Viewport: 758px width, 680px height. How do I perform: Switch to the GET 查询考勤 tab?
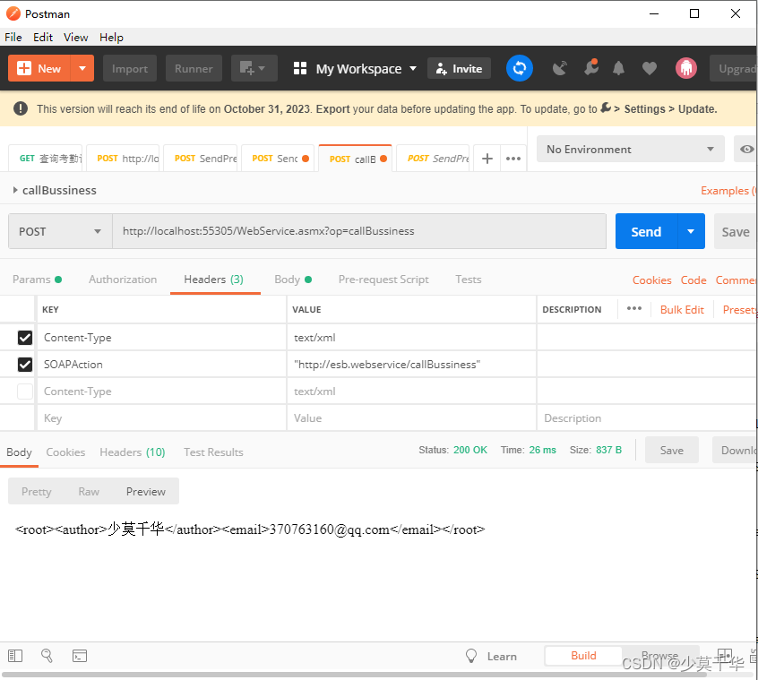click(46, 158)
